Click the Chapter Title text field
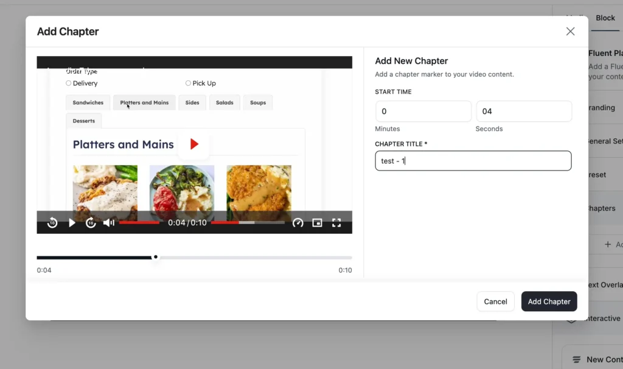The image size is (623, 369). tap(473, 161)
